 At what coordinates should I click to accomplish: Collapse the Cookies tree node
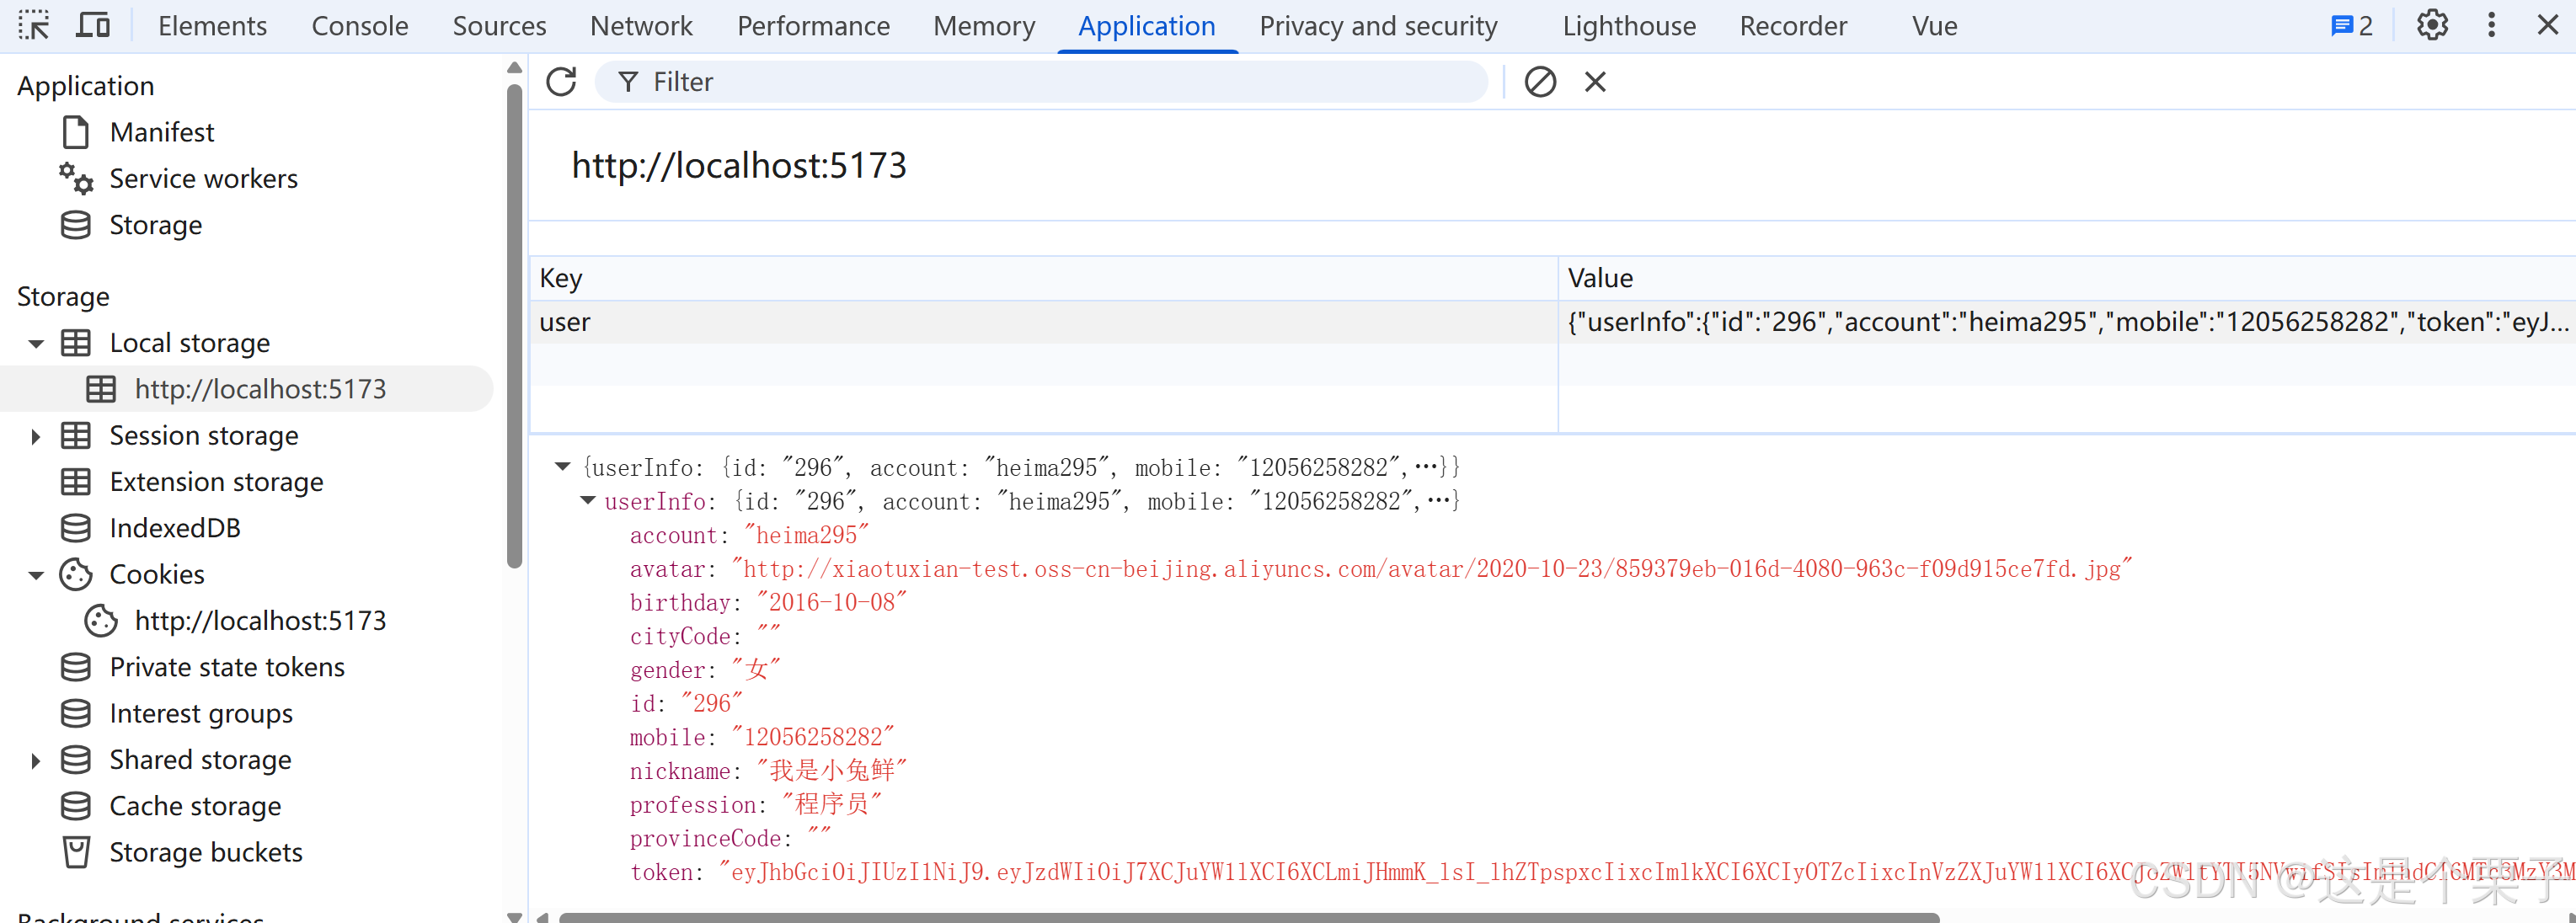click(x=36, y=575)
